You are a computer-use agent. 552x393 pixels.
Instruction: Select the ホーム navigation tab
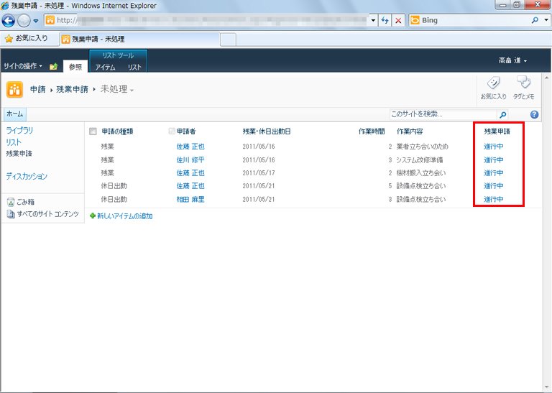pyautogui.click(x=15, y=114)
